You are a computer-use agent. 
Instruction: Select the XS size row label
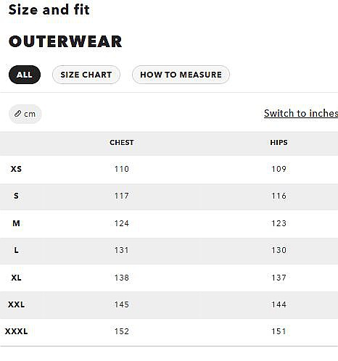click(16, 169)
